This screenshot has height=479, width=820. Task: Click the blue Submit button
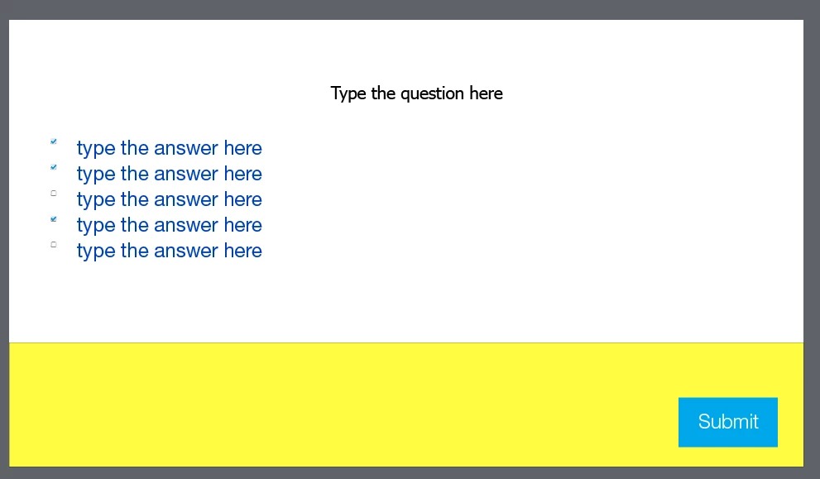728,422
